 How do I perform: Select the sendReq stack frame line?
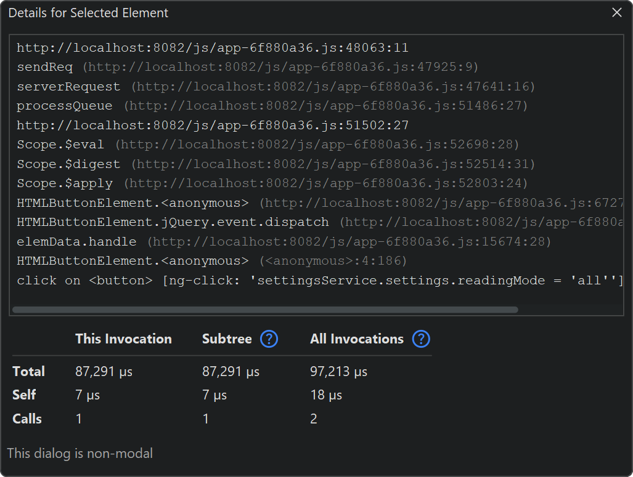tap(247, 67)
